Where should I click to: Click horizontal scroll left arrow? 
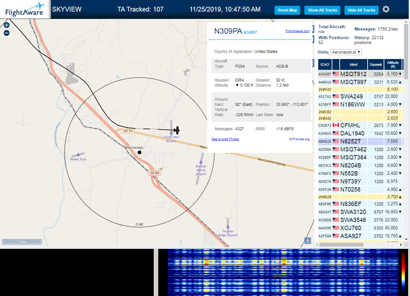coord(317,245)
